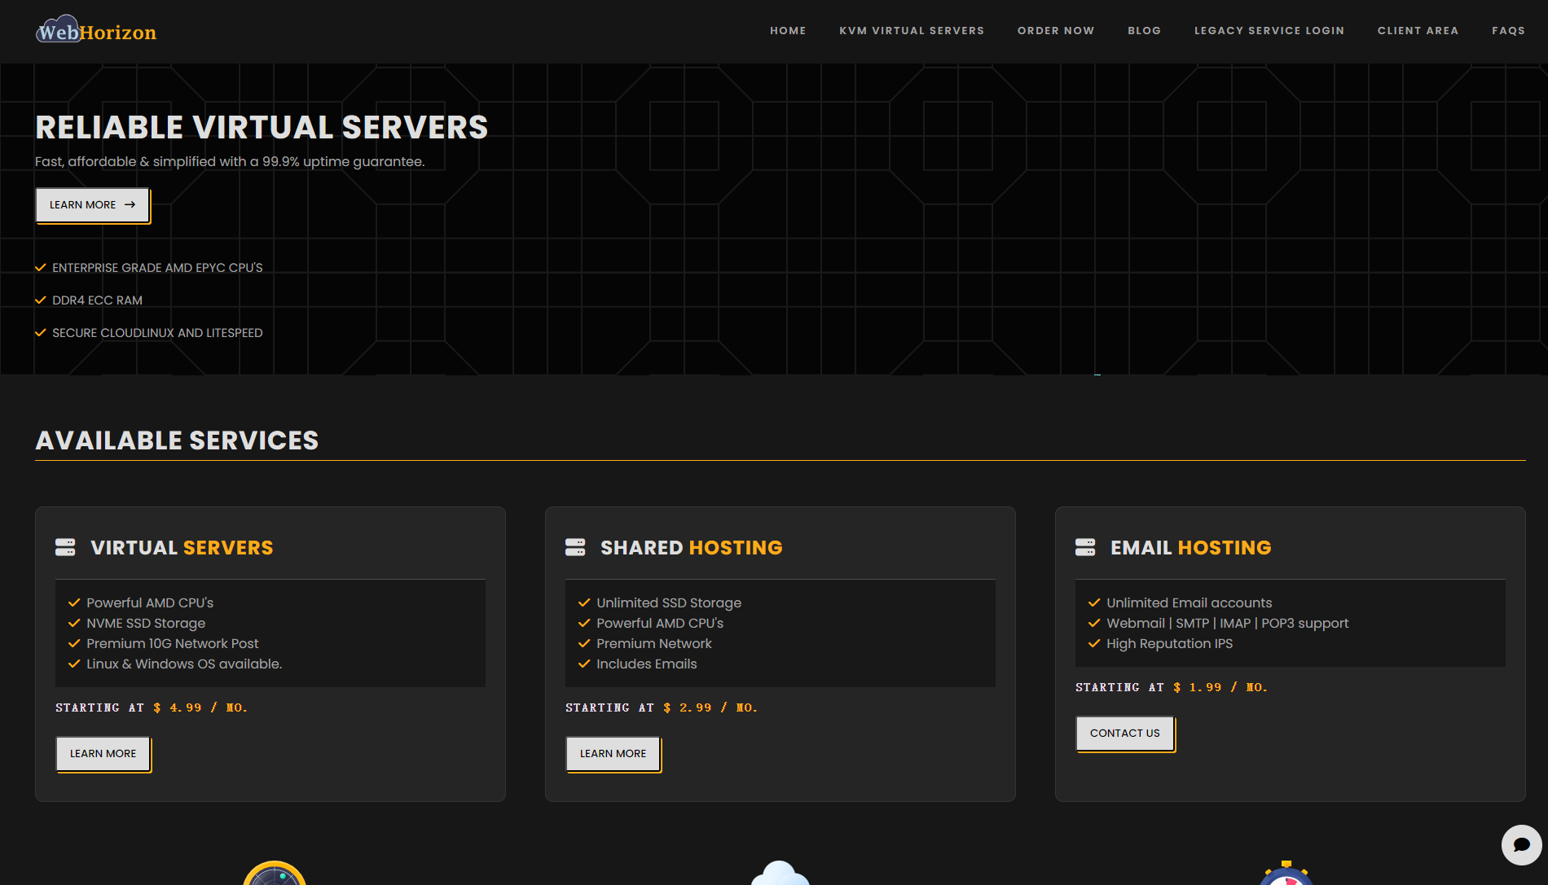The image size is (1548, 885).
Task: Click Learn More under Shared Hosting
Action: pyautogui.click(x=613, y=754)
